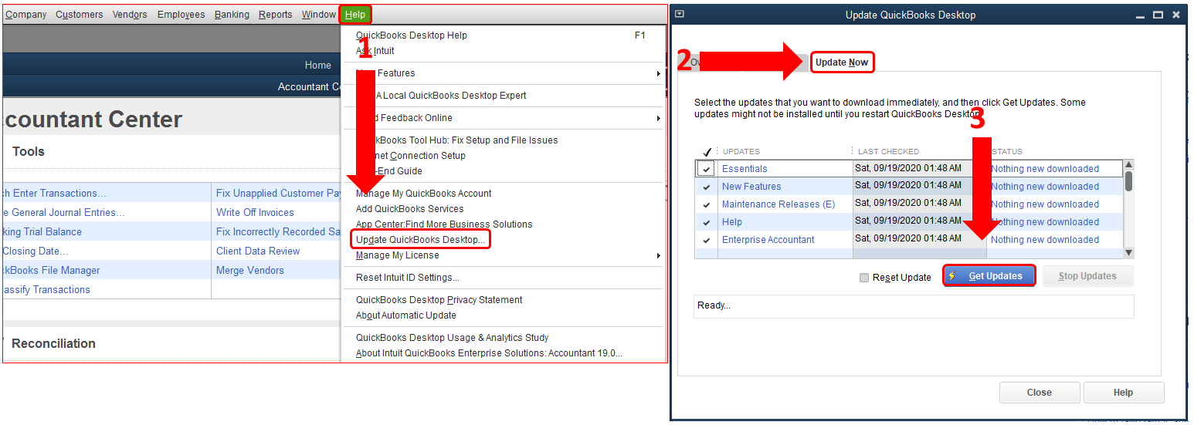
Task: Choose Internet Connection Setup entry
Action: tap(410, 156)
